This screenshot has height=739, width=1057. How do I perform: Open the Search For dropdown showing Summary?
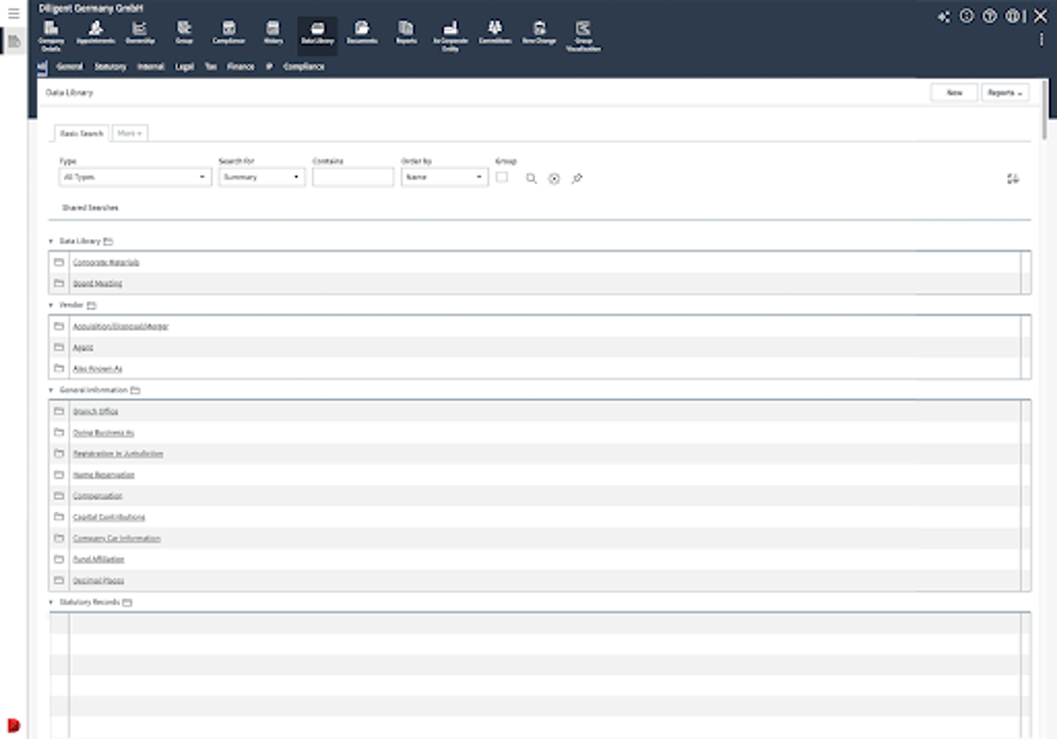point(261,177)
